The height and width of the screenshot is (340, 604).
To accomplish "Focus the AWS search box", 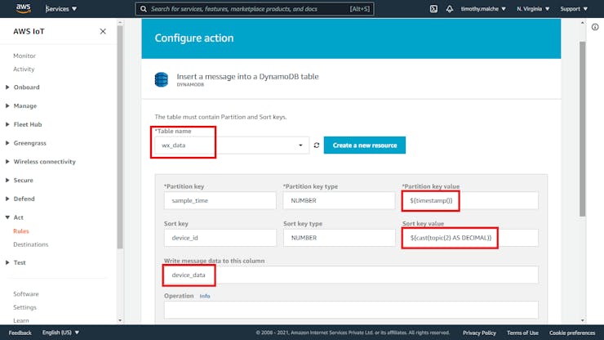I will (255, 9).
